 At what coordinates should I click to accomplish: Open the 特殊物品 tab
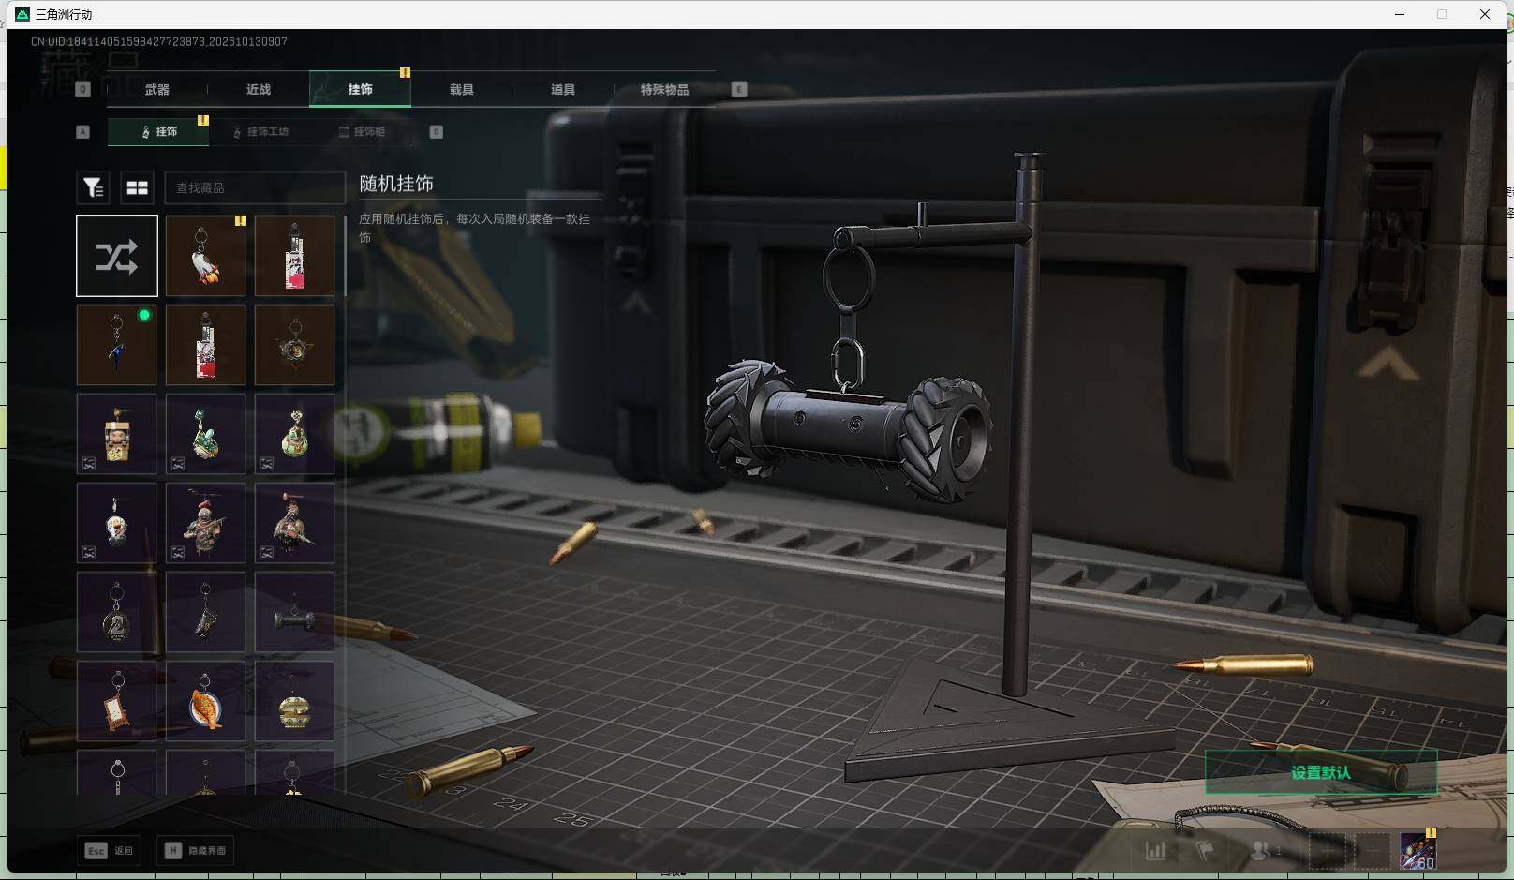tap(664, 90)
